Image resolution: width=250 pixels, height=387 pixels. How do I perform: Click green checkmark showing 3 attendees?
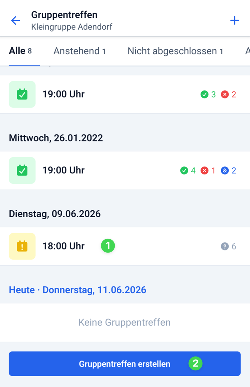point(204,94)
